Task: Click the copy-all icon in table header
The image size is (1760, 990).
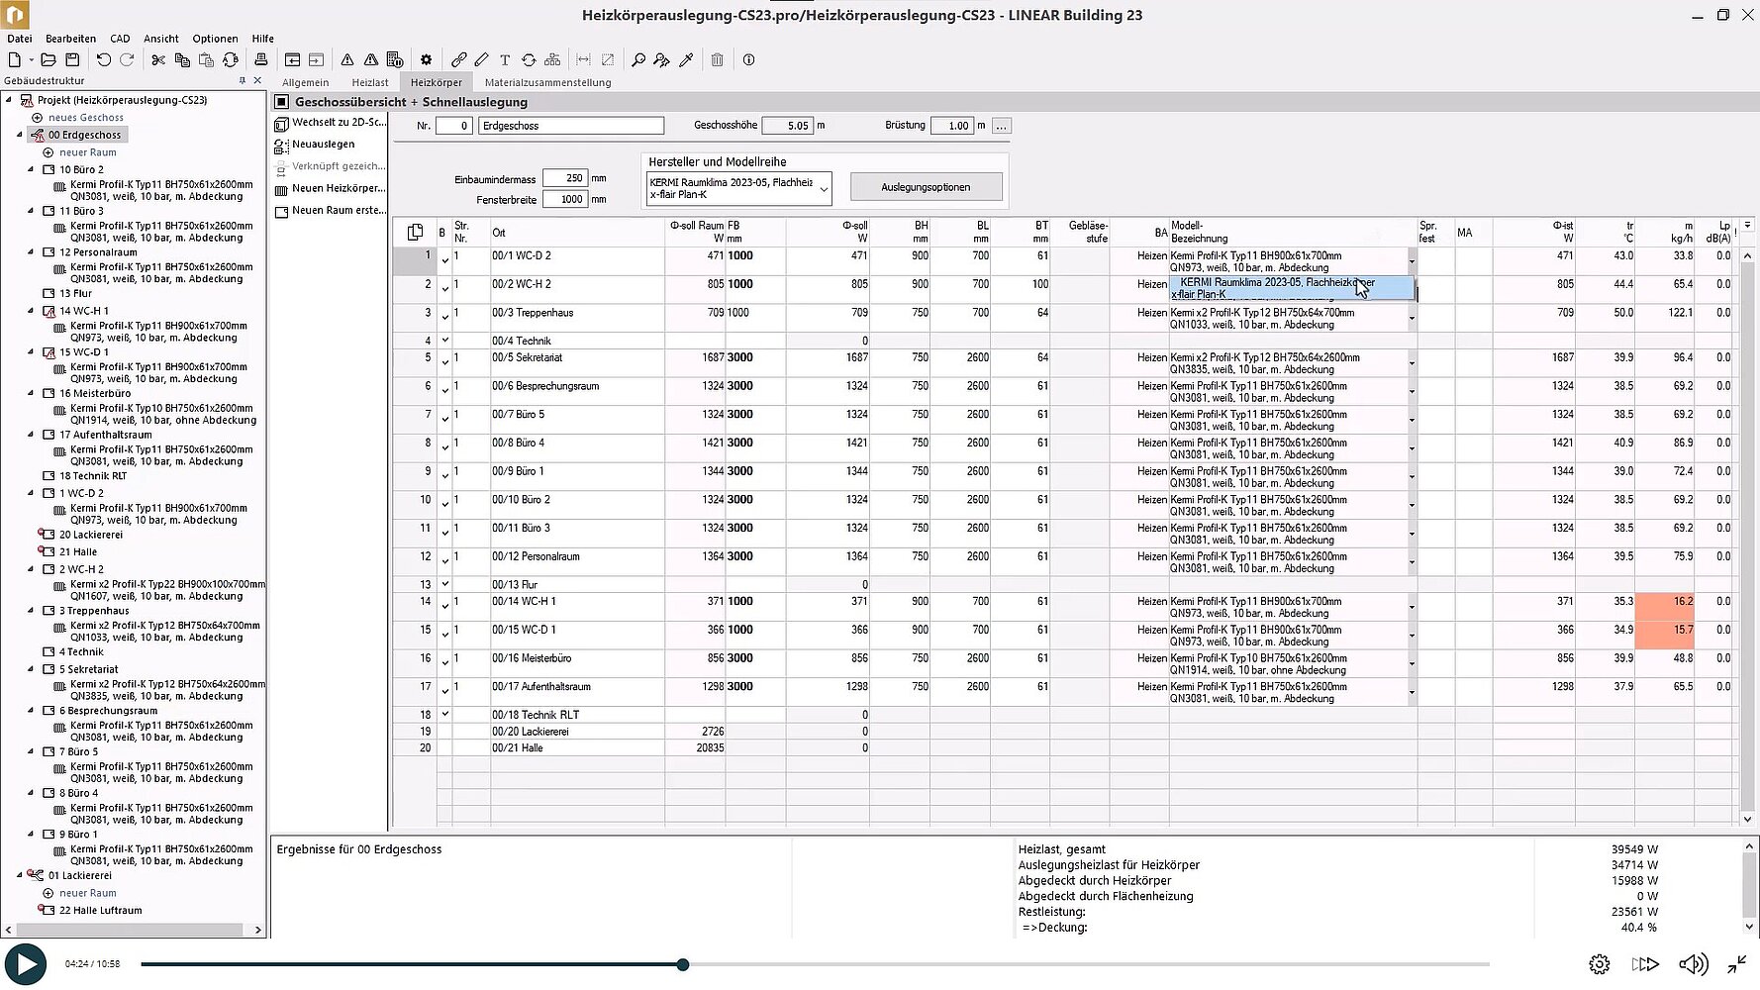Action: (415, 232)
